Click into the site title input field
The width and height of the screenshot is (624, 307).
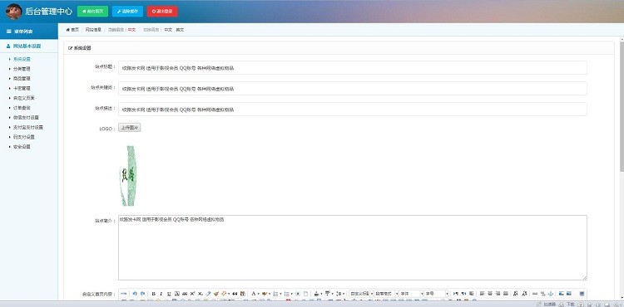click(x=353, y=68)
